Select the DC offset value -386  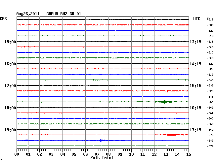(x=210, y=141)
